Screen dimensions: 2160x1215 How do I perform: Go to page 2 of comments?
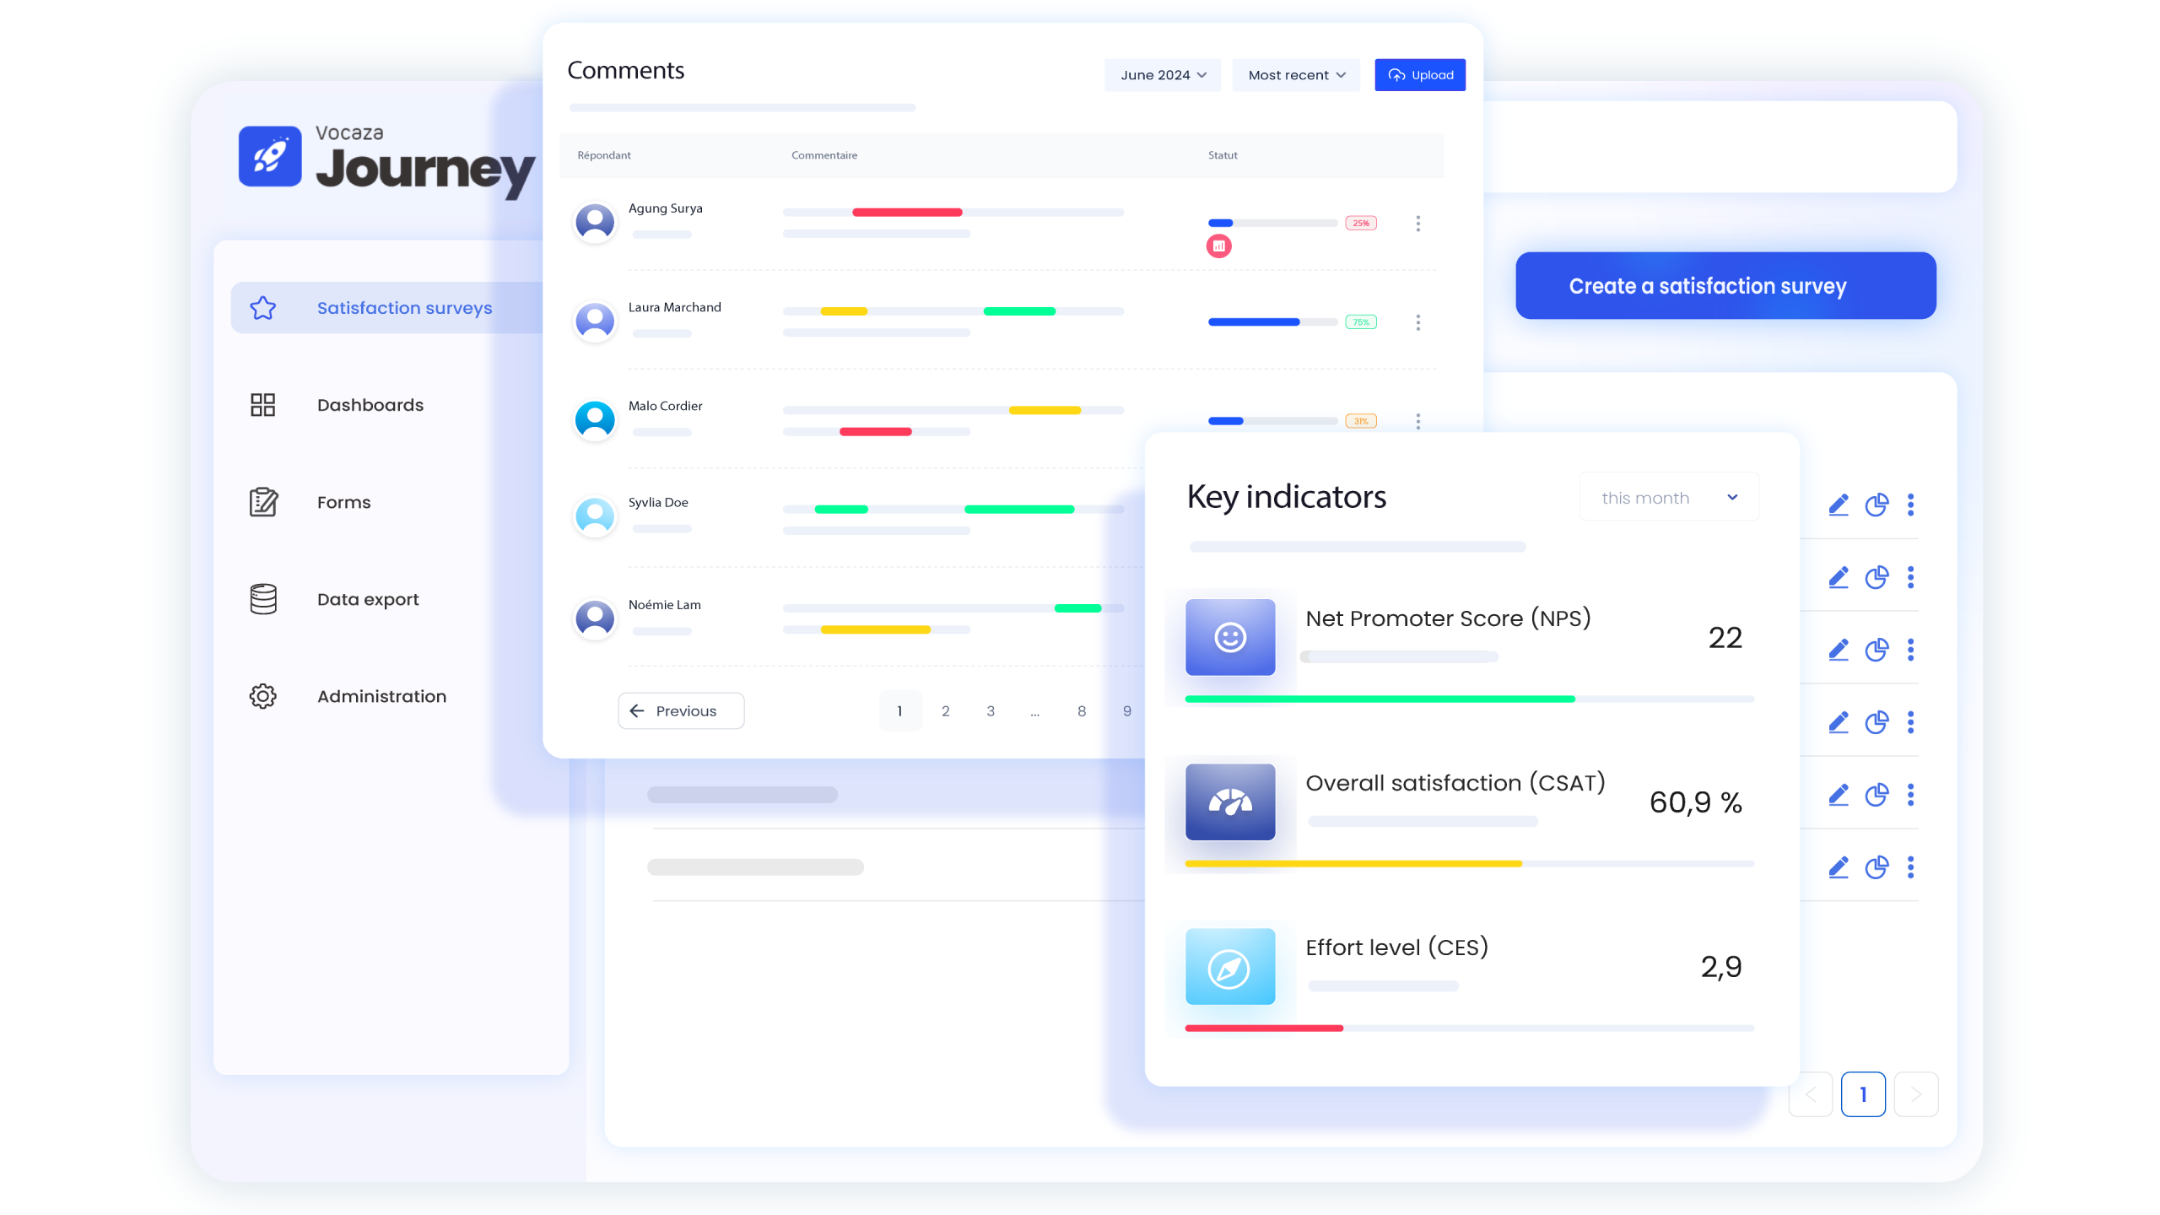click(x=945, y=711)
